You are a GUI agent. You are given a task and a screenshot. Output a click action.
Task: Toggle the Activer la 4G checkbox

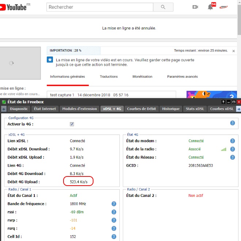[72, 124]
